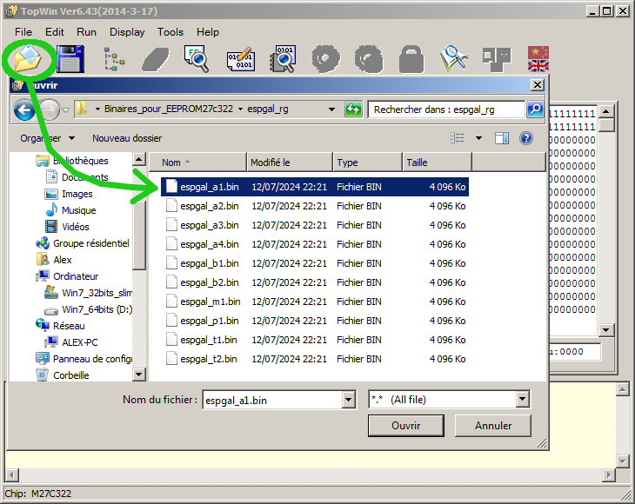Click the help question mark icon in dialog
Viewport: 635px width, 504px height.
pyautogui.click(x=525, y=138)
